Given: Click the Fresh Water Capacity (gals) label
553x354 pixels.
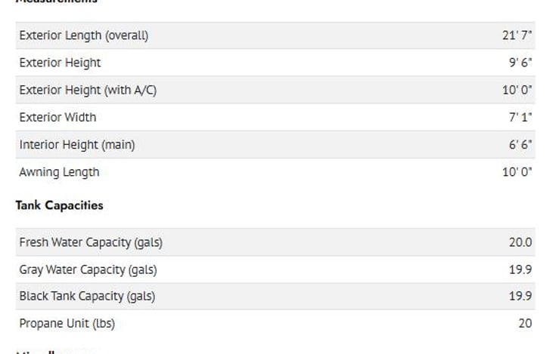Looking at the screenshot, I should click(x=91, y=242).
